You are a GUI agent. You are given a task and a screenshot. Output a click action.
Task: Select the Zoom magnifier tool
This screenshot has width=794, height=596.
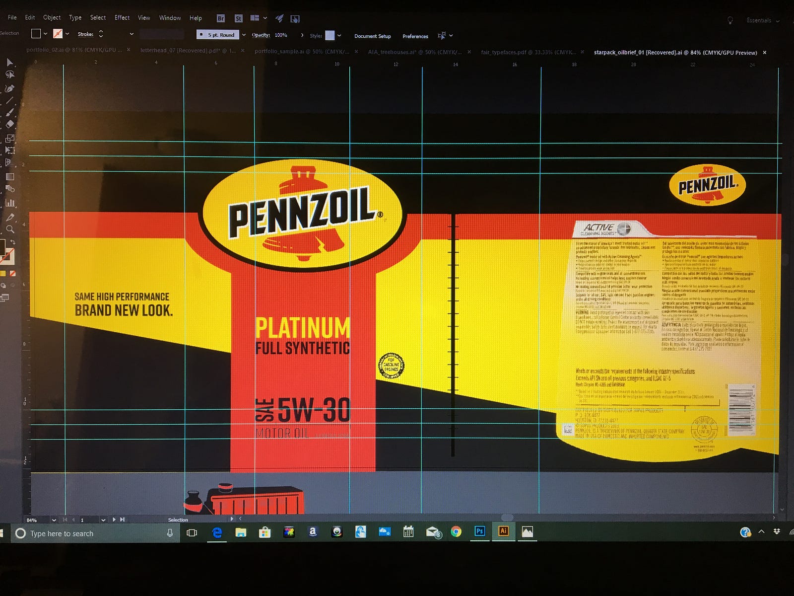pyautogui.click(x=9, y=229)
